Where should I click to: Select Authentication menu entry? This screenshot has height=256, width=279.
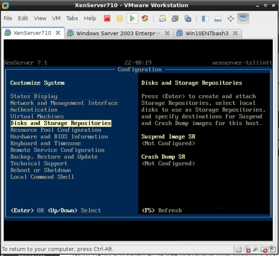34,110
